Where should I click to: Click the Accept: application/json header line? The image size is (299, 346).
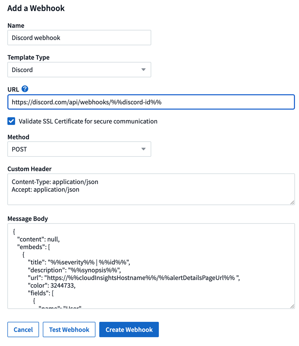pyautogui.click(x=45, y=190)
